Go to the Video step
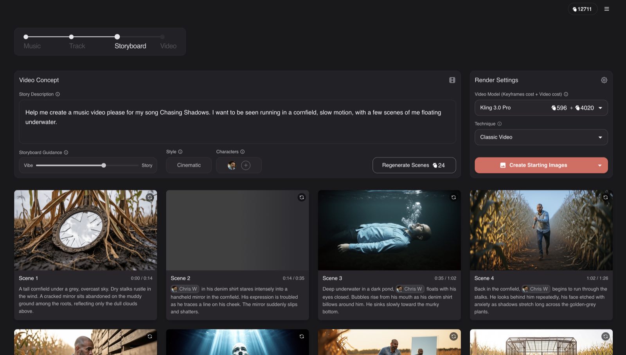Image resolution: width=626 pixels, height=355 pixels. coord(168,46)
